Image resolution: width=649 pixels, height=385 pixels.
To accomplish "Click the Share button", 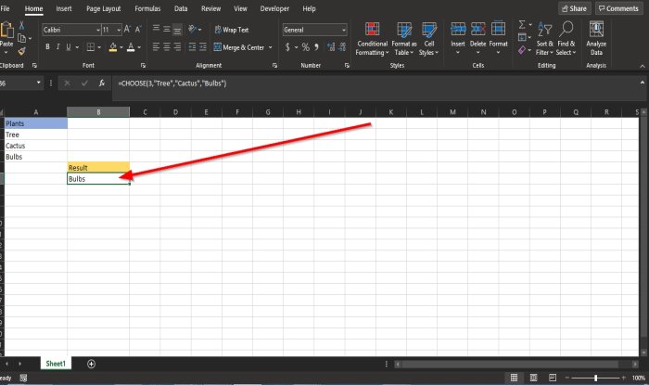I will (574, 8).
